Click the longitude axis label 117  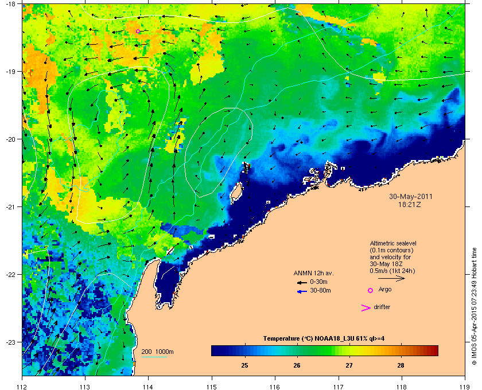(x=338, y=387)
